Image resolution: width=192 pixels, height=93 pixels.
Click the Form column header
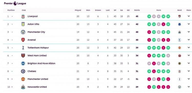click(158, 10)
